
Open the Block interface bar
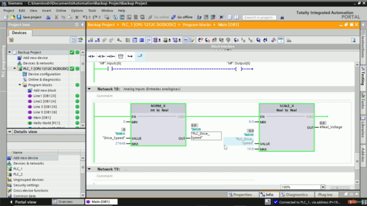coord(222,46)
